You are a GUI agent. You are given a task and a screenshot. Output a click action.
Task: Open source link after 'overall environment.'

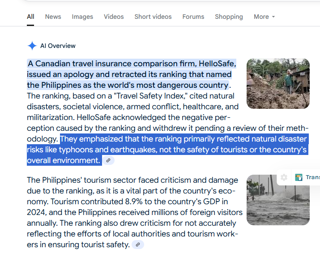[108, 160]
